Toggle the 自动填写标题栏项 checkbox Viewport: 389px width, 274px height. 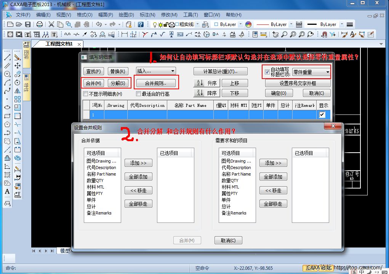point(267,72)
